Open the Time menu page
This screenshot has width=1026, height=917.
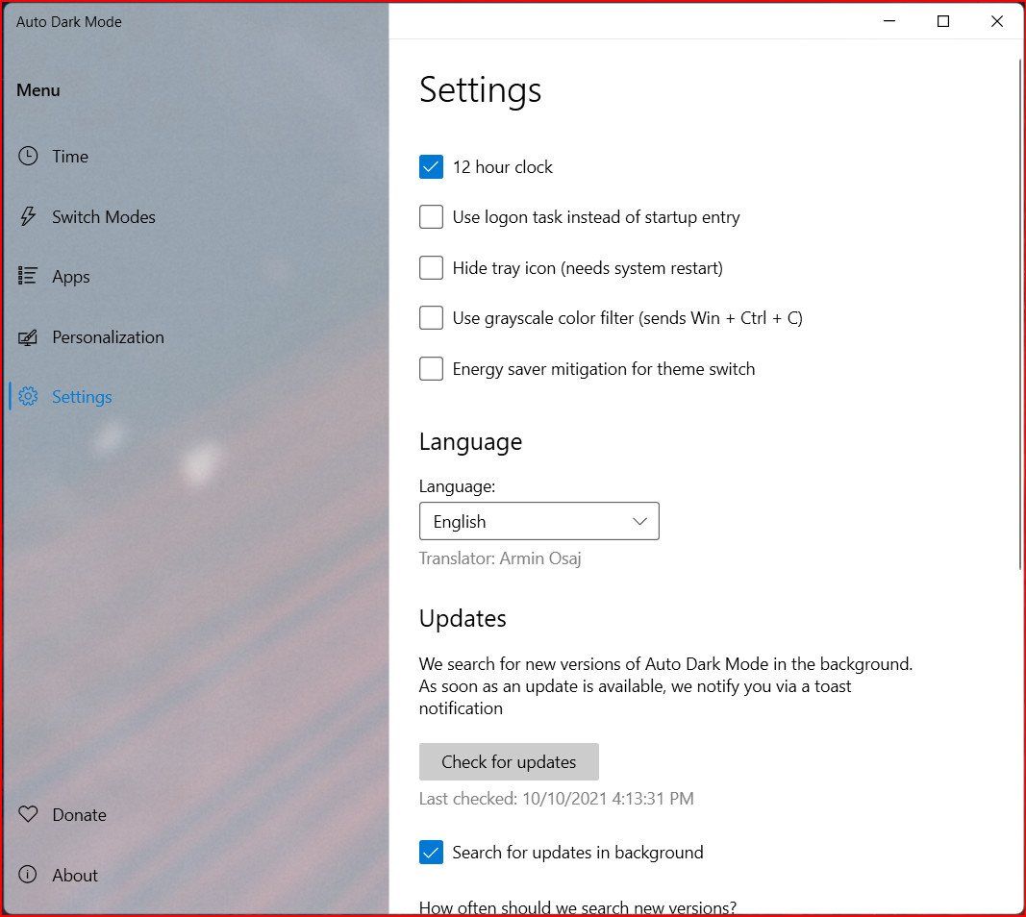[70, 157]
